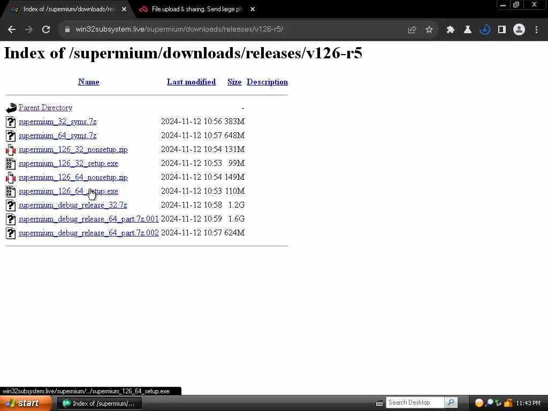Click the zip icon for supermium_126_32_nonsetup.zip
Screen dimensions: 548x411
click(11, 150)
